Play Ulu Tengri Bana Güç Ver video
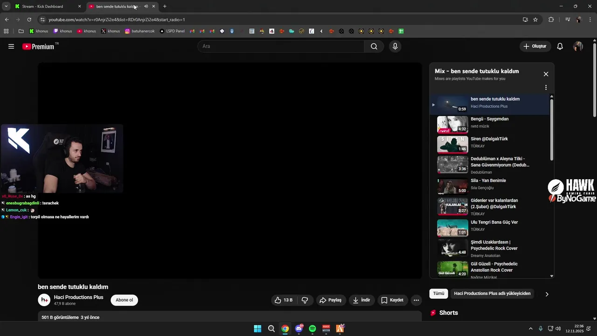Viewport: 597px width, 336px height. 490,228
